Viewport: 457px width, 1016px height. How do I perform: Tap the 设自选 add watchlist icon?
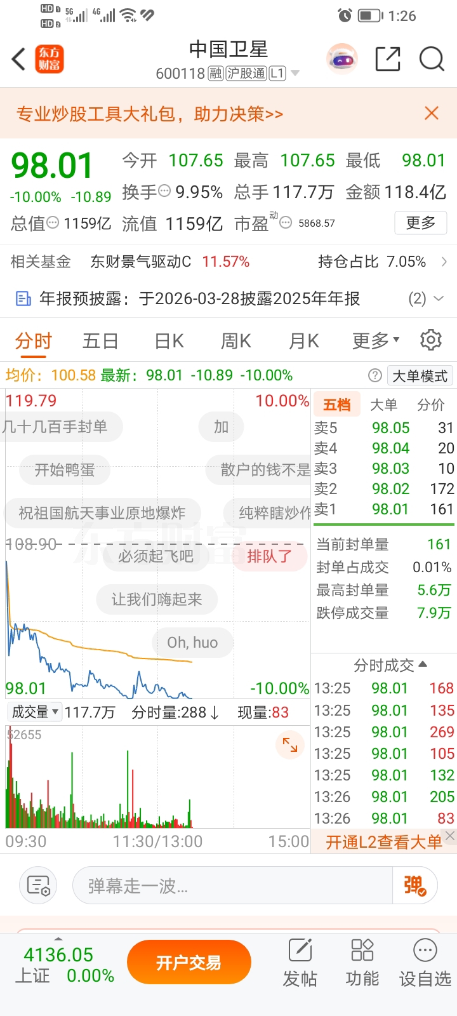coord(425,963)
